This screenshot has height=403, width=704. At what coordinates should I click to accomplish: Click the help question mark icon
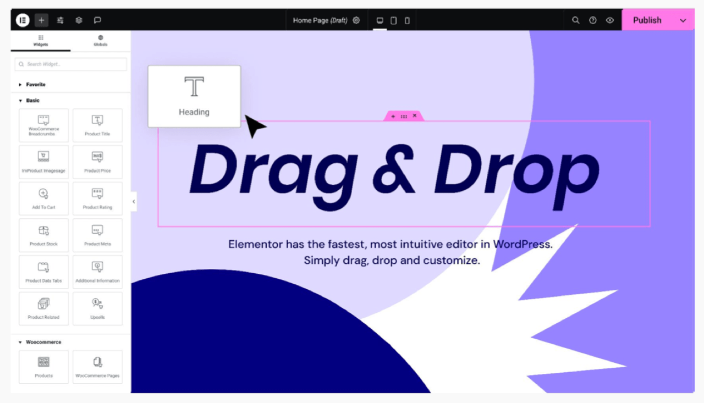(x=593, y=20)
